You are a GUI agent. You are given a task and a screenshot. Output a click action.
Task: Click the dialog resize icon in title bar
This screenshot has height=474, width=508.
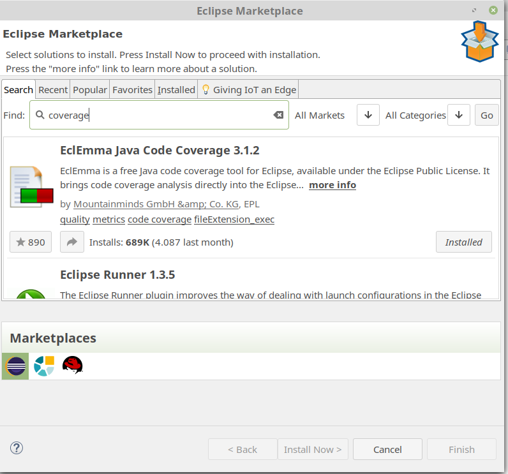[x=474, y=10]
